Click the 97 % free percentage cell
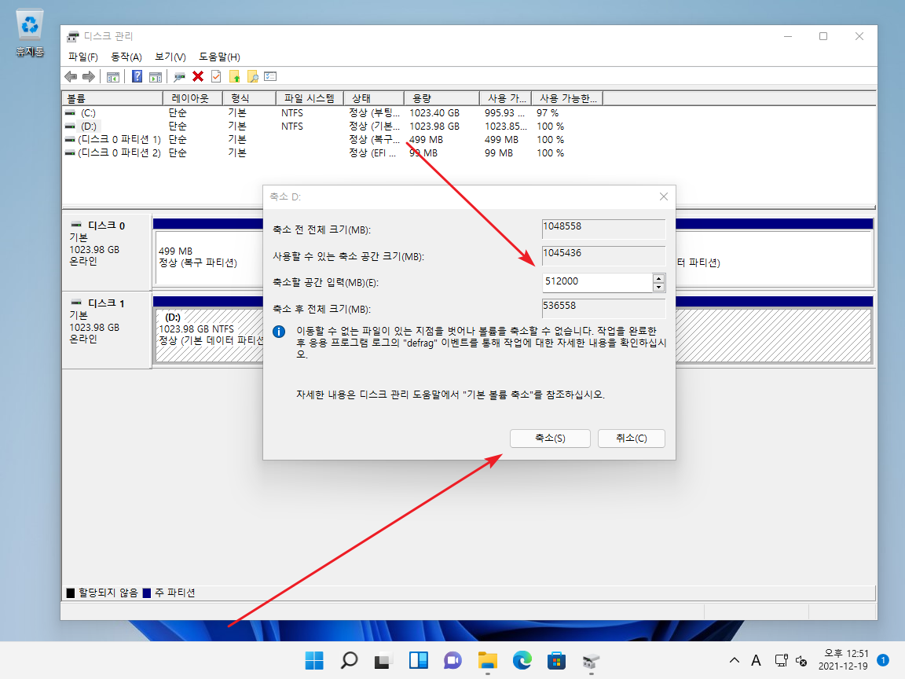Image resolution: width=905 pixels, height=679 pixels. click(x=547, y=113)
